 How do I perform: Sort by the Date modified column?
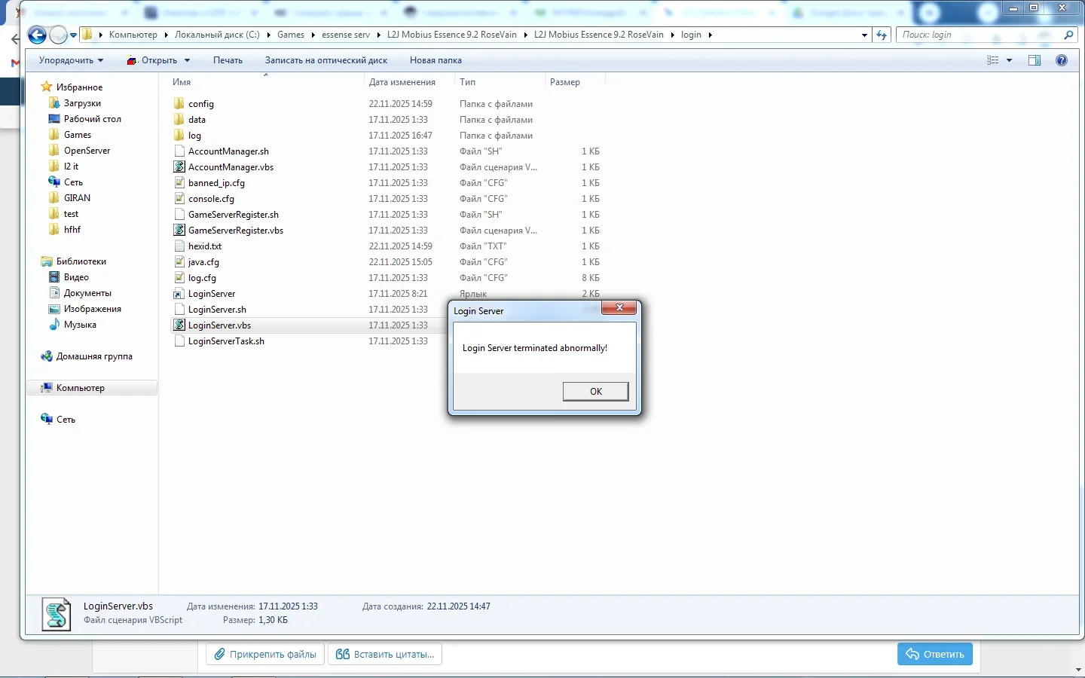[x=402, y=82]
